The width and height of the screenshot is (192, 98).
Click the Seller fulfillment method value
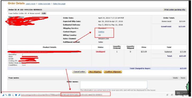pos(100,42)
